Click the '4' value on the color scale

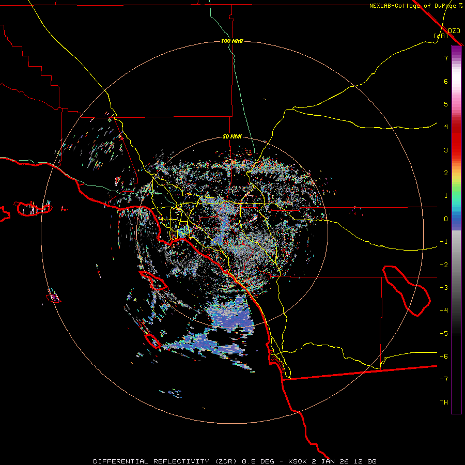446,127
